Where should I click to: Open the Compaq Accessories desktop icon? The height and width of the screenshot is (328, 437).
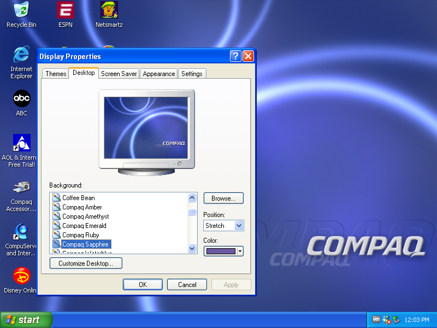21,196
